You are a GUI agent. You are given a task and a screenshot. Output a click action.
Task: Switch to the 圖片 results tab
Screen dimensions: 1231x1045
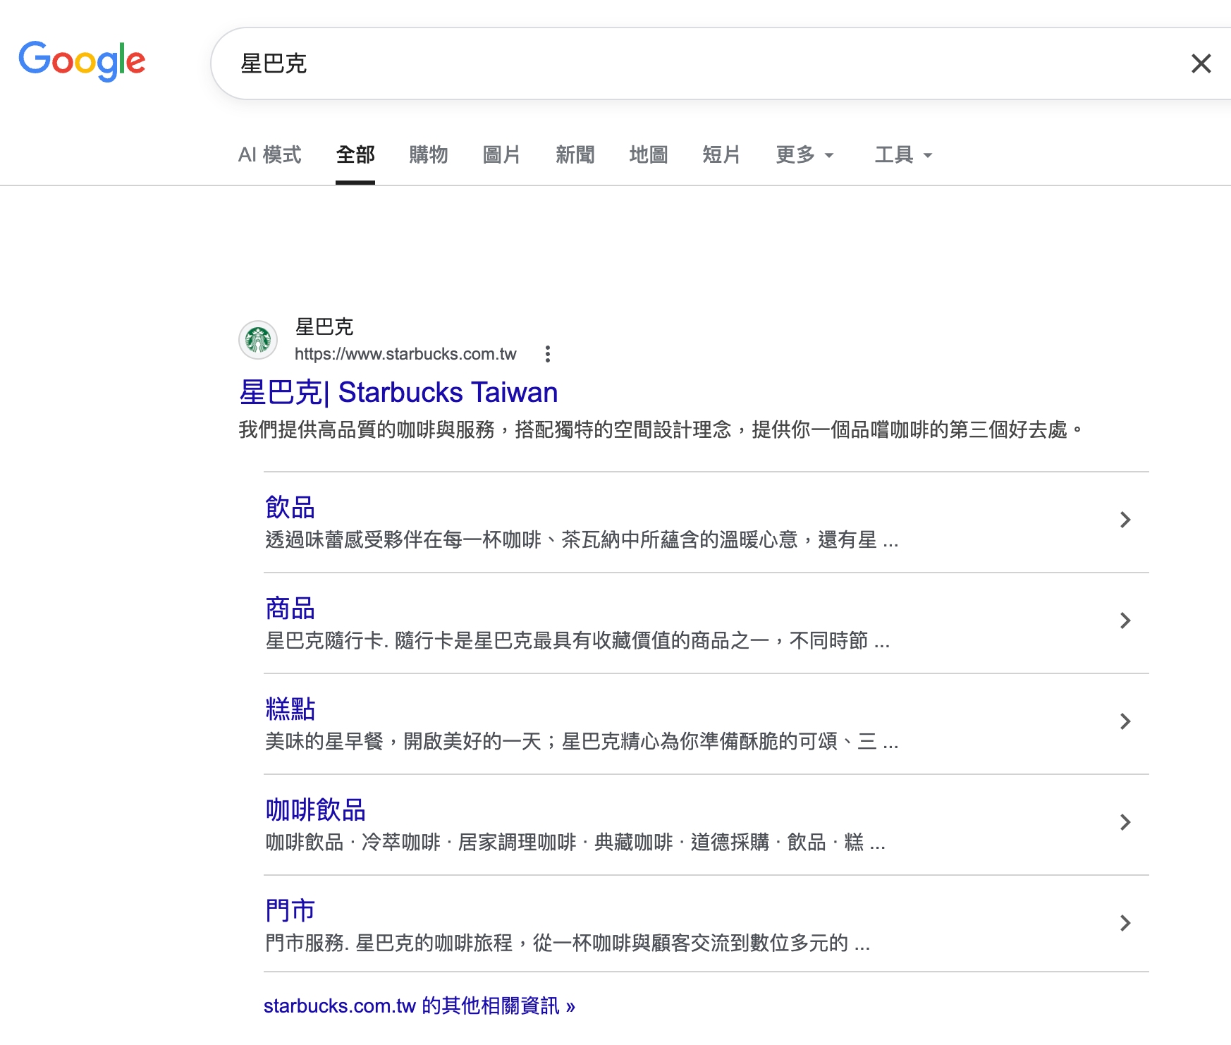501,155
